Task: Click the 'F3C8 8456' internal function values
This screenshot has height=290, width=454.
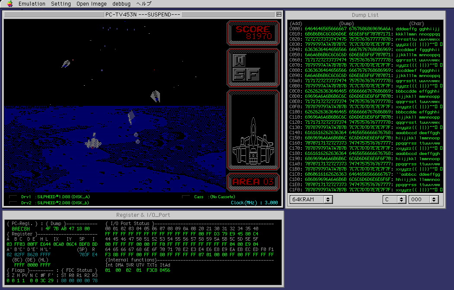Action: tap(158, 270)
